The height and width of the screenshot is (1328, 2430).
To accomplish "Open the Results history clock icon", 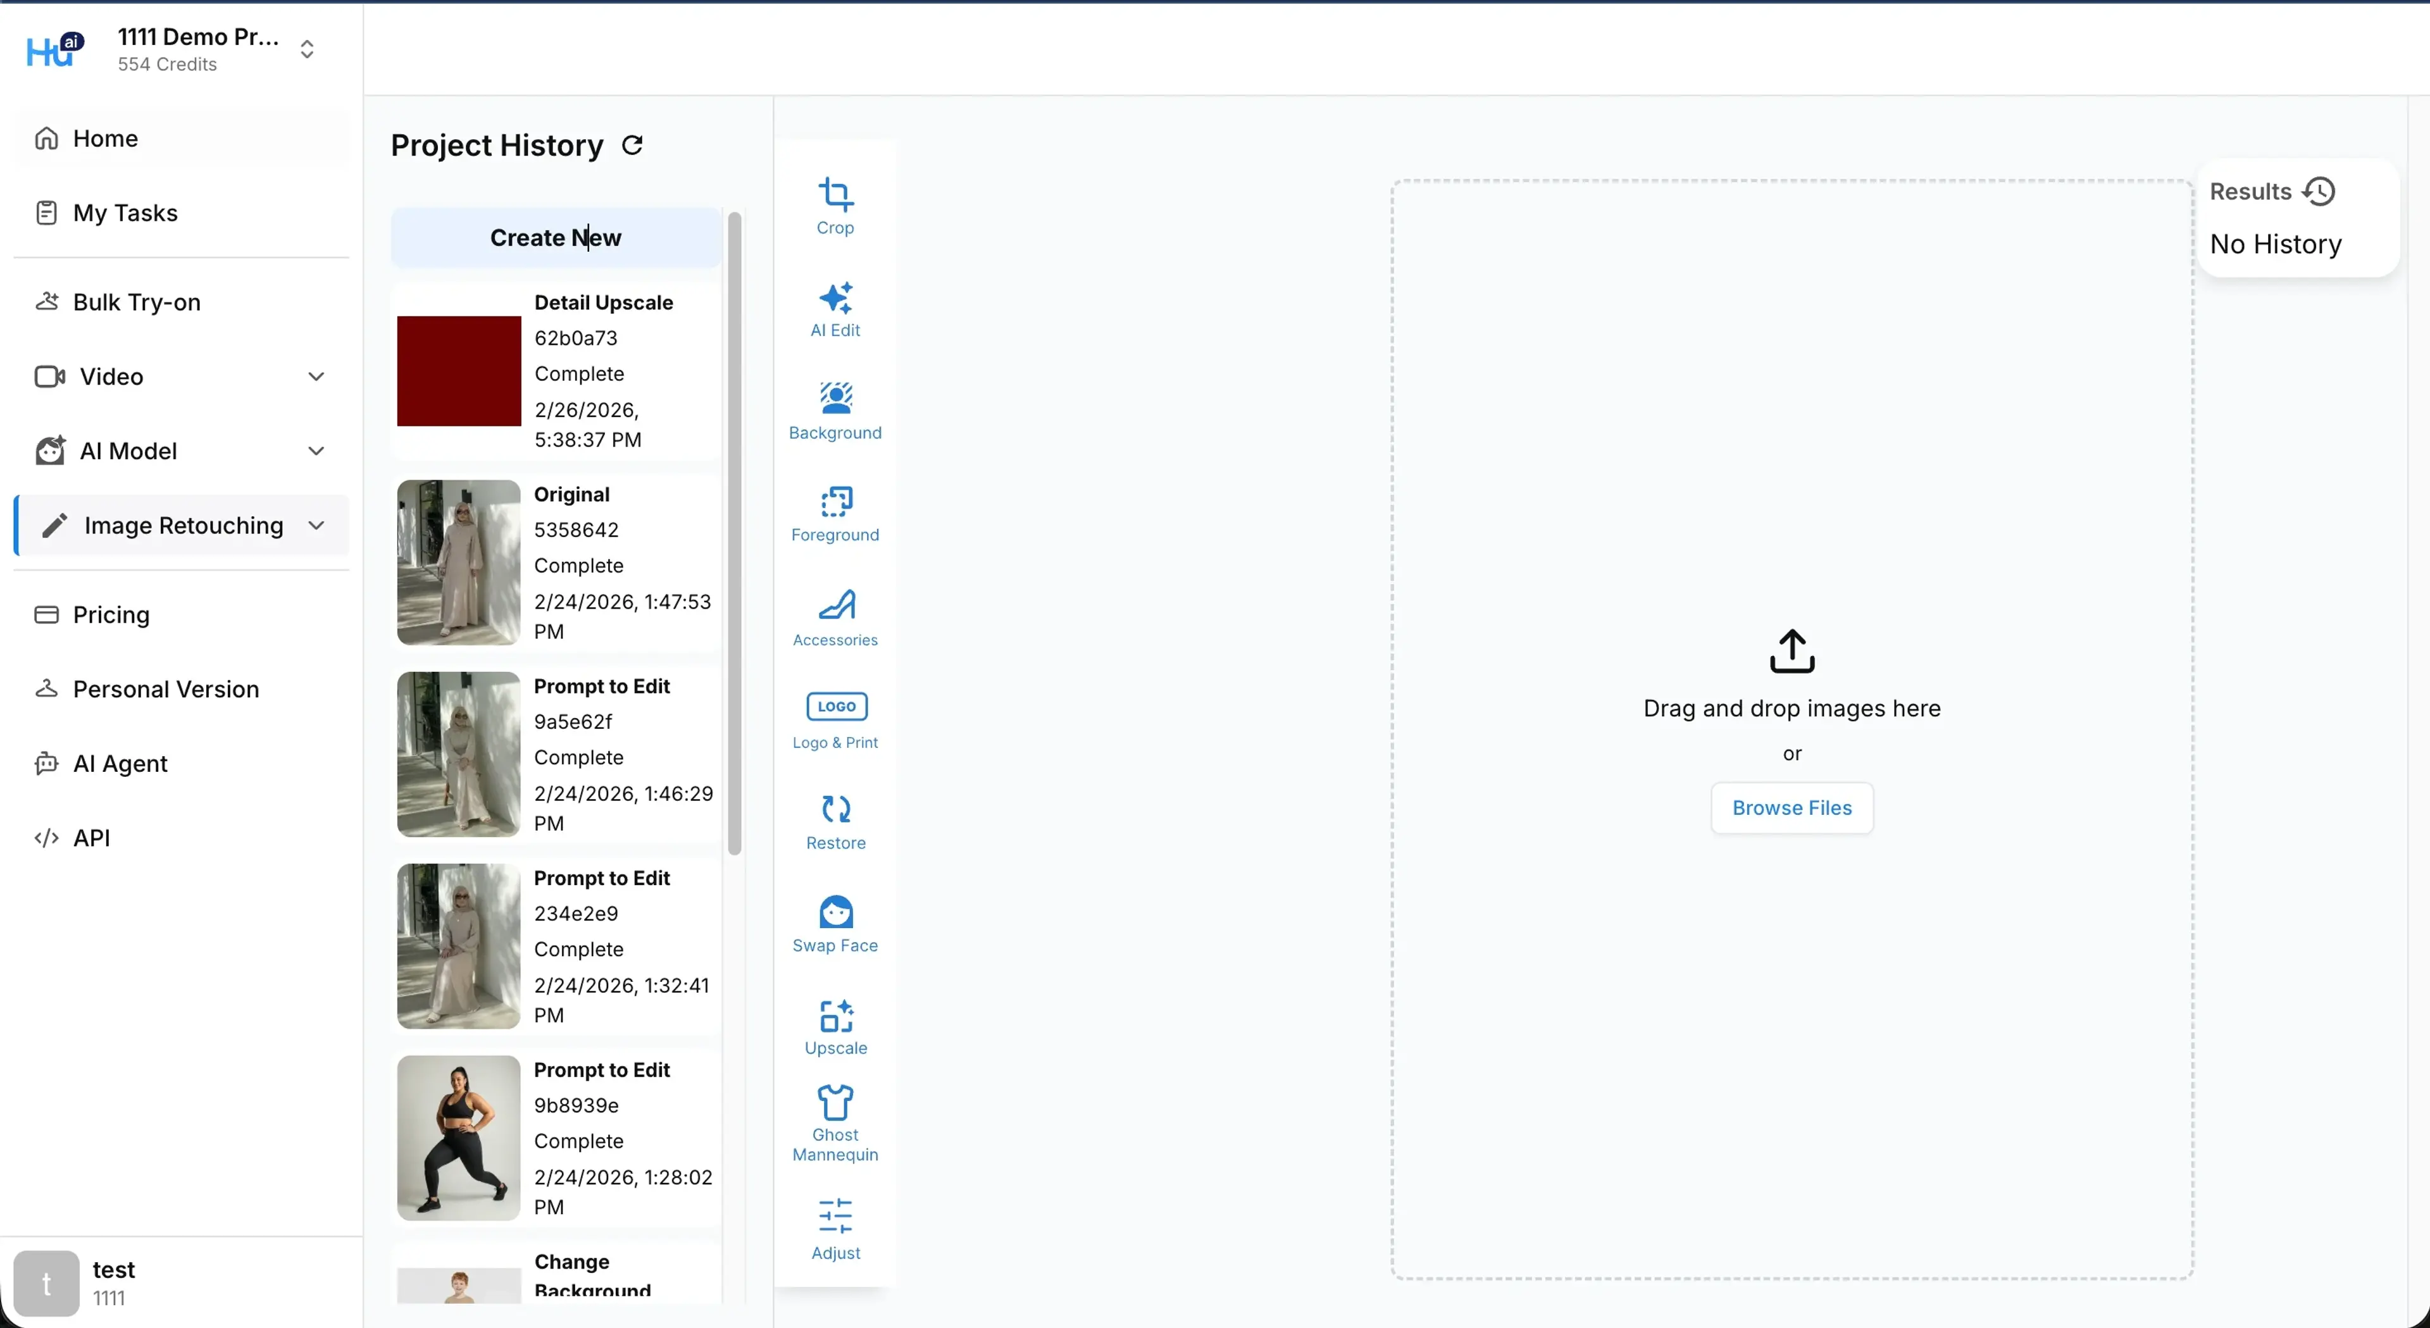I will [2319, 192].
